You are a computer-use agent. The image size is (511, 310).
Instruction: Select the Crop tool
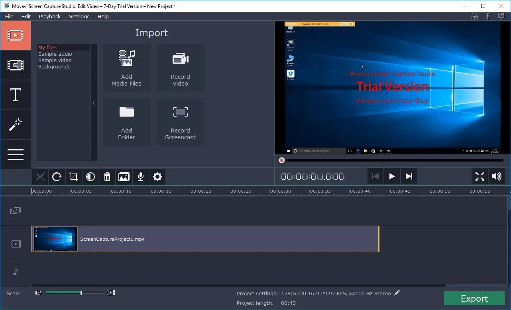[x=74, y=177]
